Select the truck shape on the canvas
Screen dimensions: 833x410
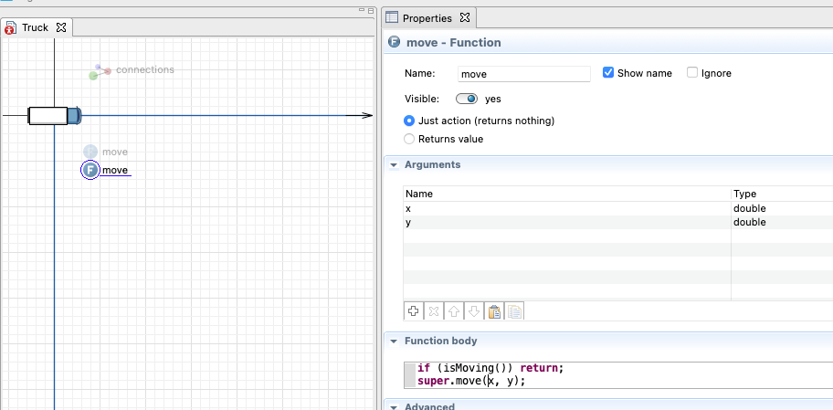pos(55,116)
